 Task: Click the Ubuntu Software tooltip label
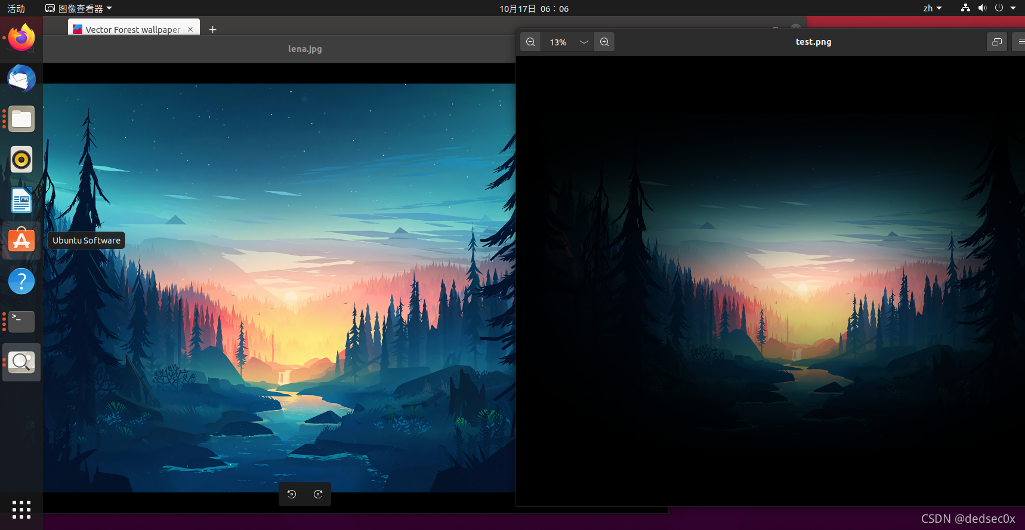pos(87,241)
